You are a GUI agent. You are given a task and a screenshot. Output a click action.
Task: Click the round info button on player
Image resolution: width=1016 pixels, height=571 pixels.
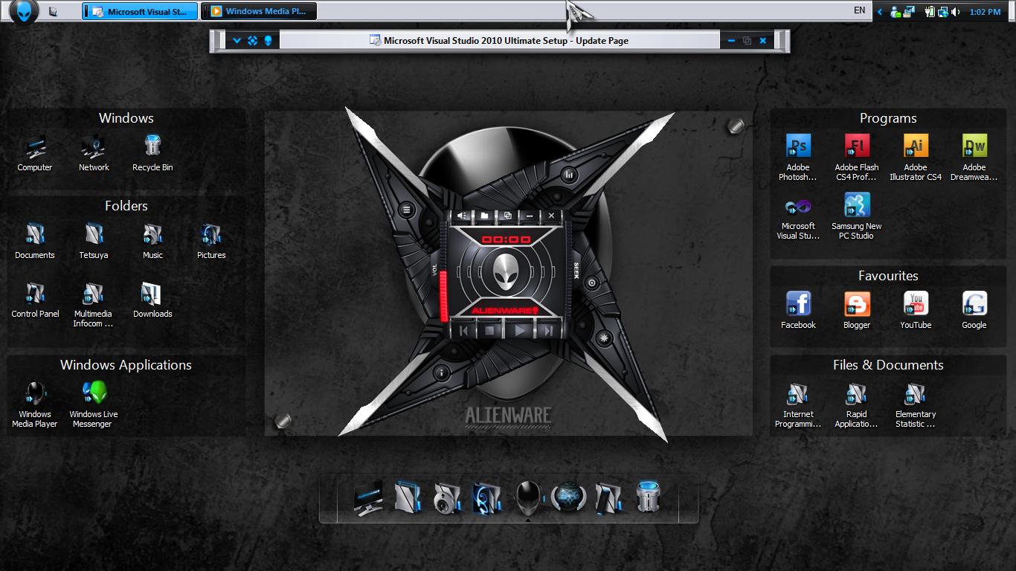pos(441,372)
